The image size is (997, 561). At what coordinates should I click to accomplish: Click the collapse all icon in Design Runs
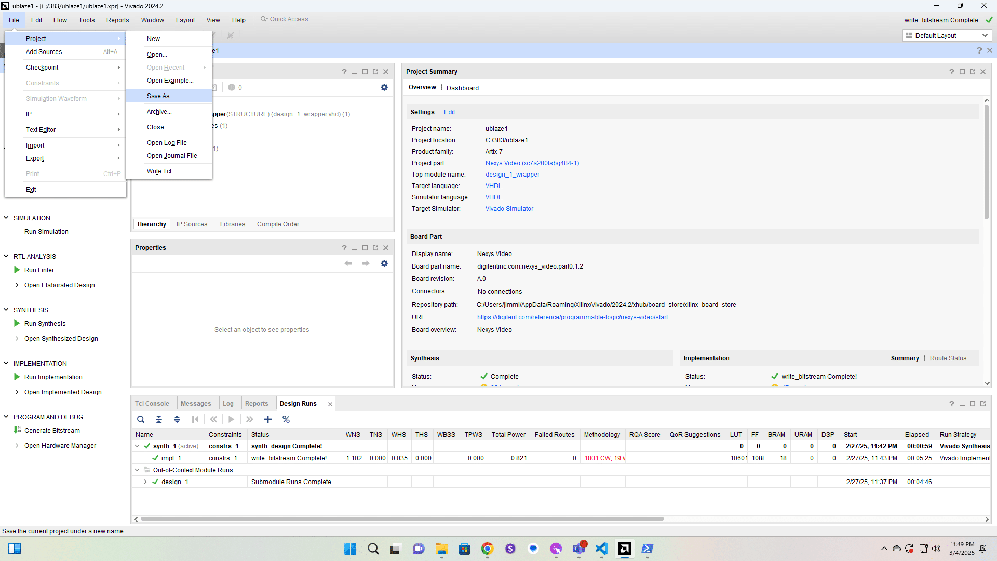[x=159, y=419]
